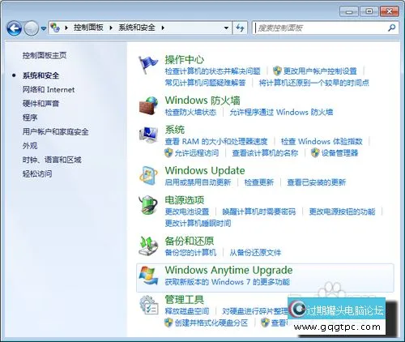Click shield icon beside 设备管理器
The width and height of the screenshot is (405, 342).
tap(315, 153)
